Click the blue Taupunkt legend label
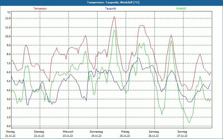The image size is (223, 139). [110, 9]
